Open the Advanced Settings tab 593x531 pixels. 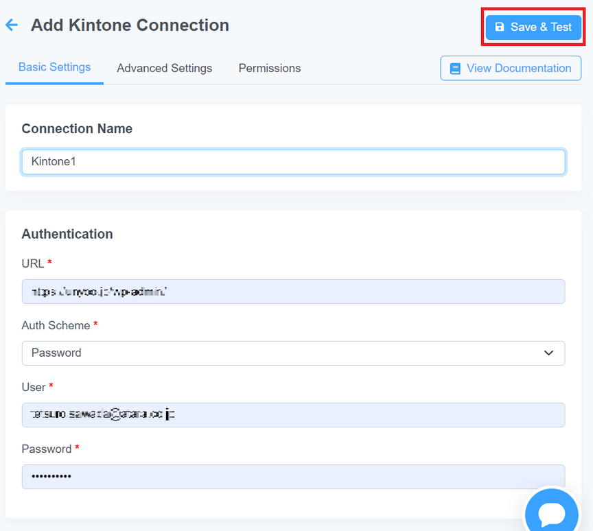pos(165,68)
